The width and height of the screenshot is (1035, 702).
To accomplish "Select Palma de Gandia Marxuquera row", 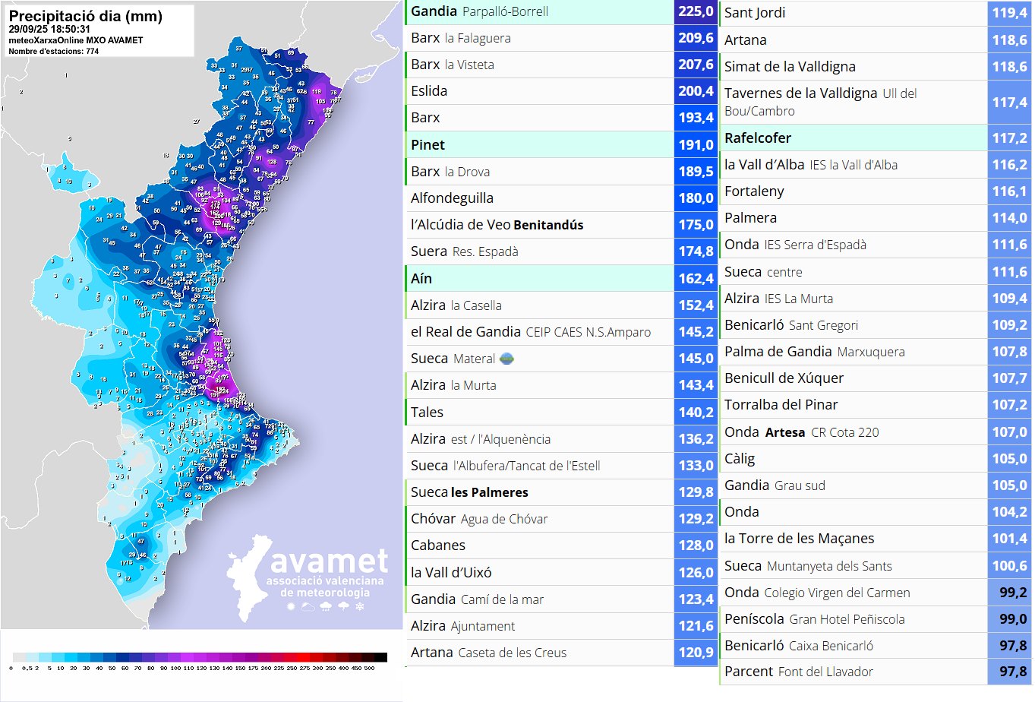I will [x=875, y=352].
